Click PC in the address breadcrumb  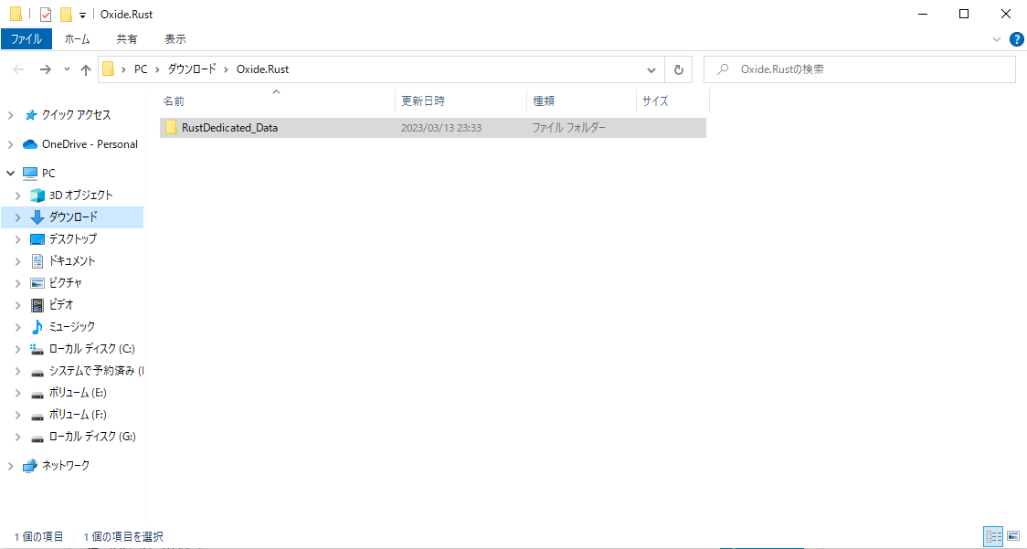(141, 69)
